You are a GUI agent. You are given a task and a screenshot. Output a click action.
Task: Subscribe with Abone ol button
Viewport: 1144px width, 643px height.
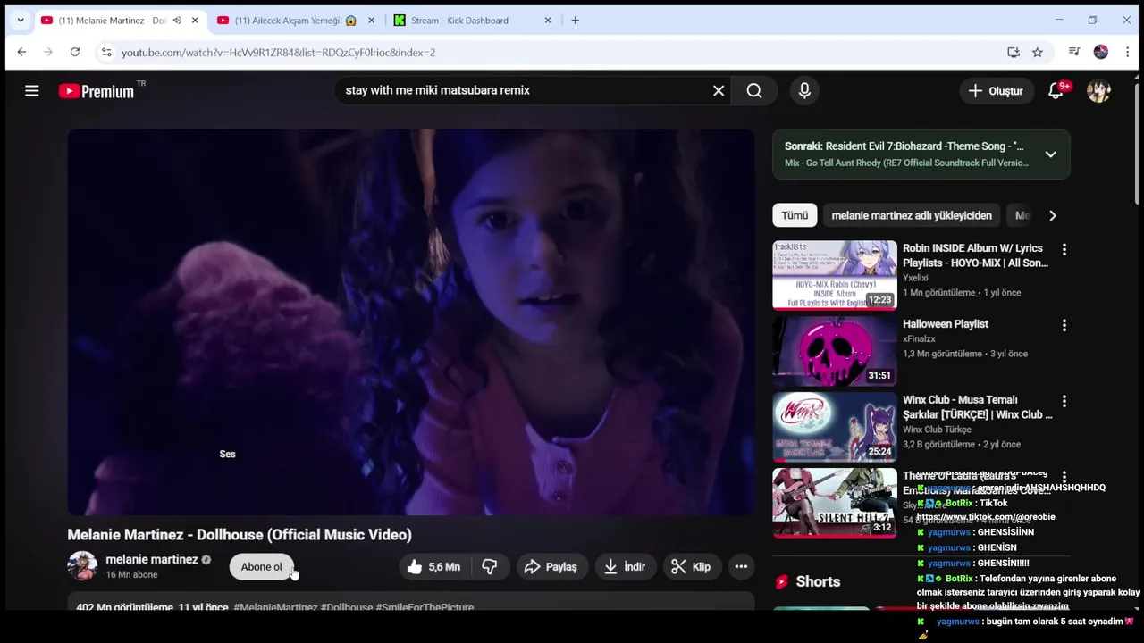[x=261, y=566]
